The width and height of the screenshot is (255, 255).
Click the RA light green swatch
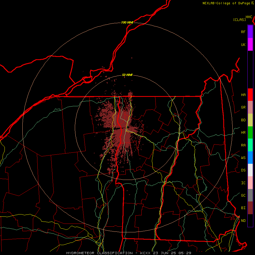click(x=250, y=145)
